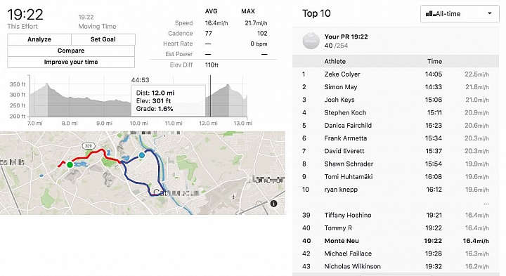This screenshot has width=506, height=276.
Task: Select Improve your time
Action: pos(71,62)
